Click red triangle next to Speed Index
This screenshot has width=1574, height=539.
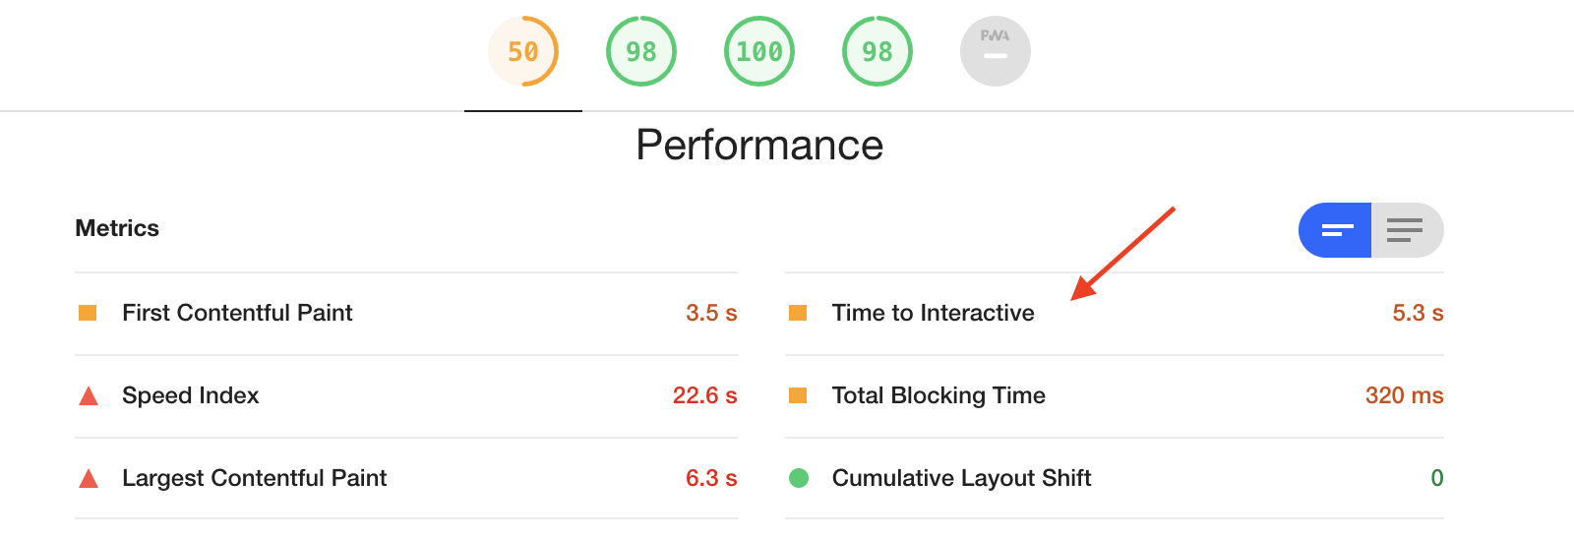[x=89, y=395]
